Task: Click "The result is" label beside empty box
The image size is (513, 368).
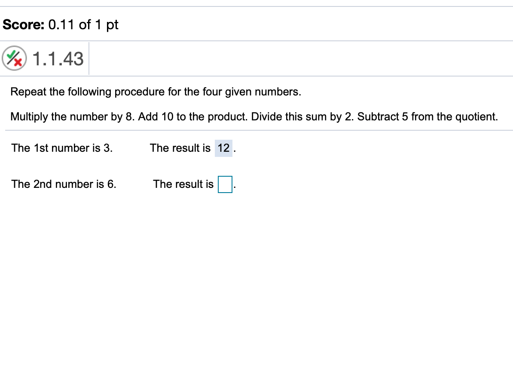Action: pos(183,184)
